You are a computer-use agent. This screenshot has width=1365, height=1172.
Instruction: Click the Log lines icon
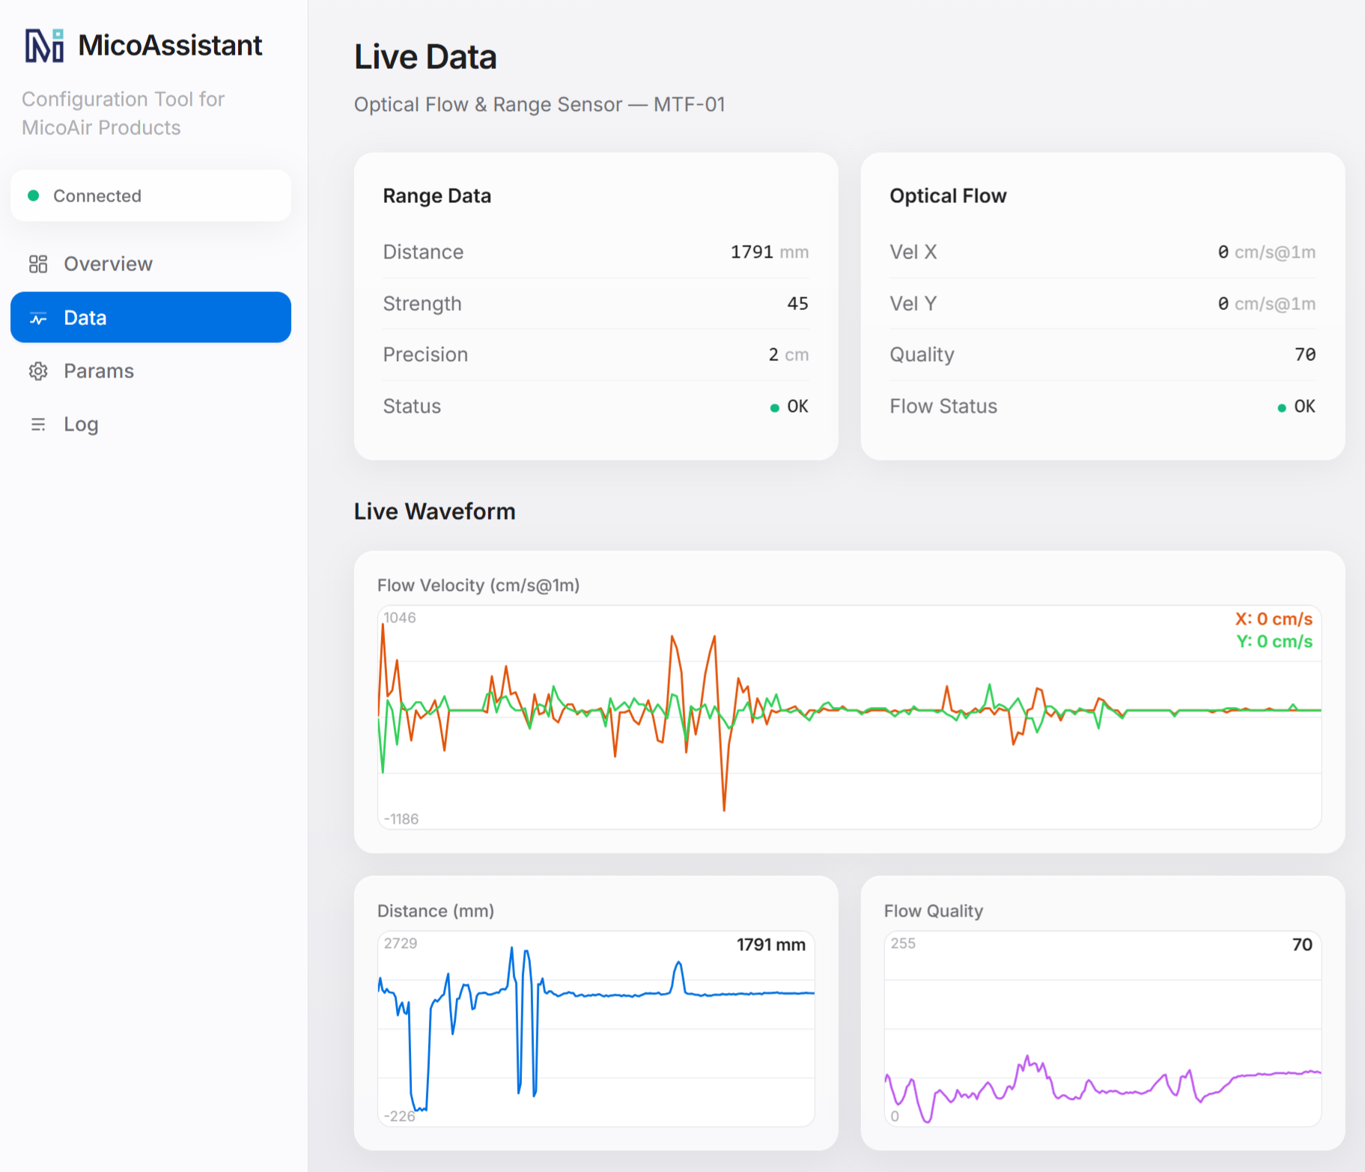(x=38, y=425)
